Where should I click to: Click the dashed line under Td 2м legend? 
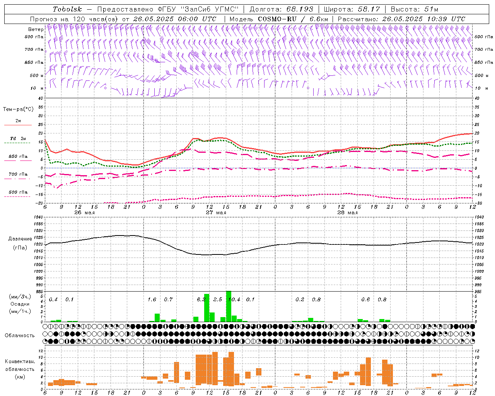pyautogui.click(x=17, y=143)
